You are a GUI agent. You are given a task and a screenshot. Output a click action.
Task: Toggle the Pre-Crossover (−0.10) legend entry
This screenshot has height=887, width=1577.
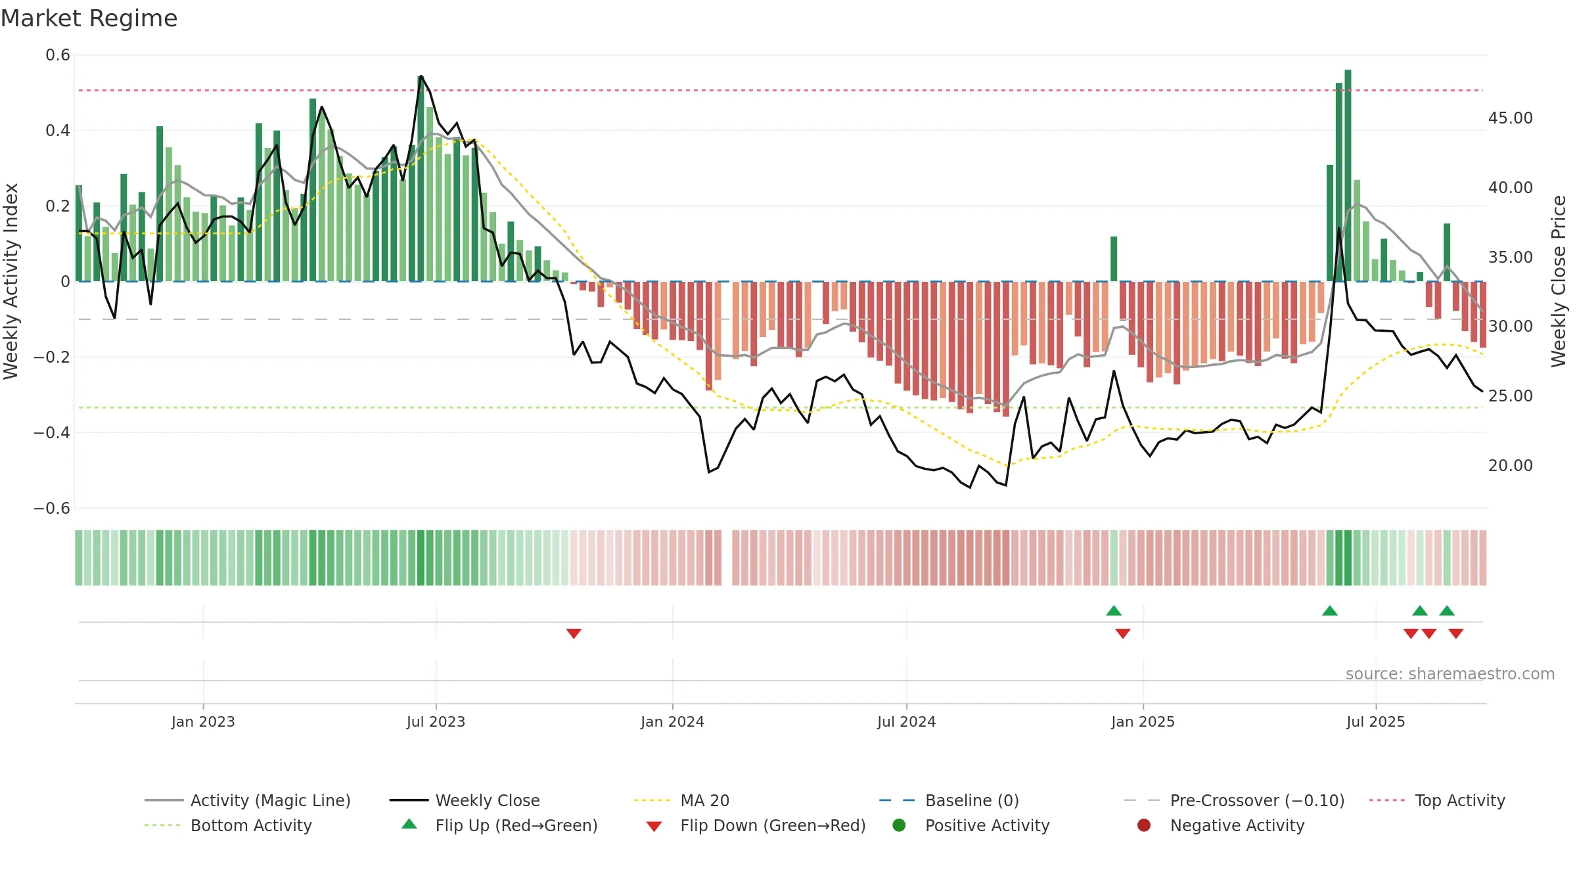coord(1235,800)
